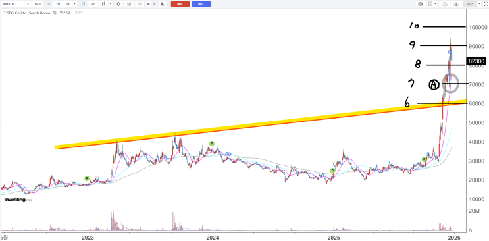This screenshot has width=489, height=241.
Task: Click green event marker near early 2023
Action: coord(87,178)
